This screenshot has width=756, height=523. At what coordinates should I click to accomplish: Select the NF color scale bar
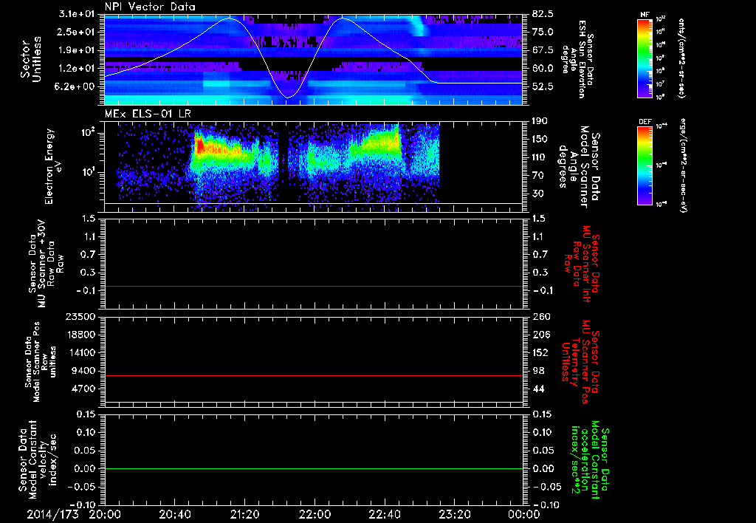tap(645, 58)
